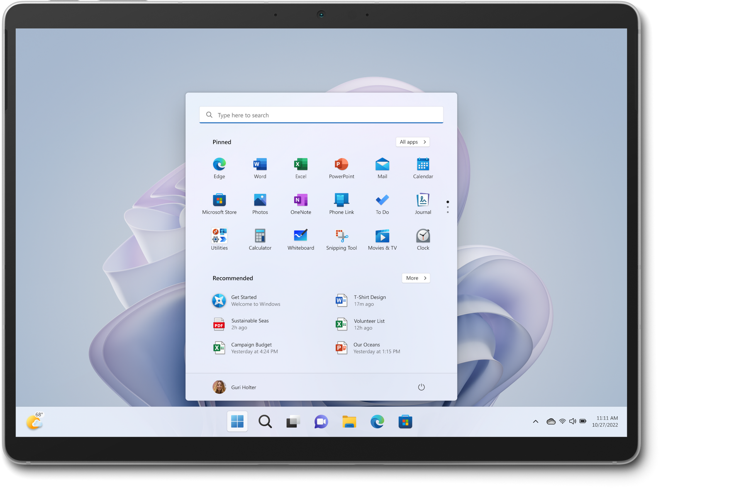Launch the Phone Link app
734x498 pixels.
tap(341, 204)
